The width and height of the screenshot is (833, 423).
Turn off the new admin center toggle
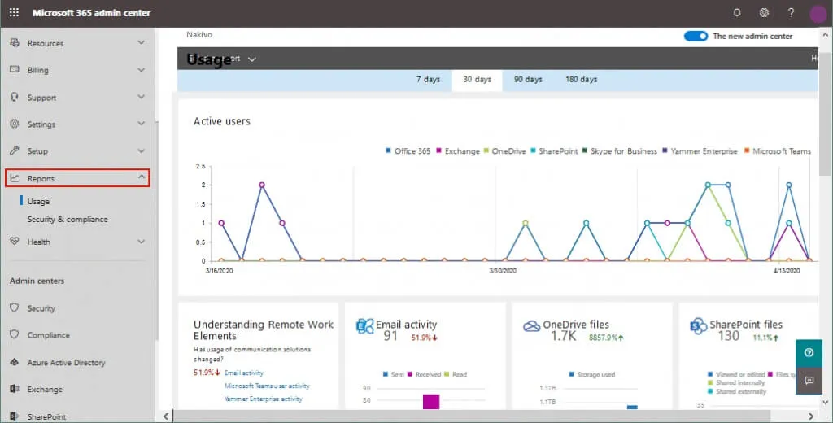click(x=696, y=37)
